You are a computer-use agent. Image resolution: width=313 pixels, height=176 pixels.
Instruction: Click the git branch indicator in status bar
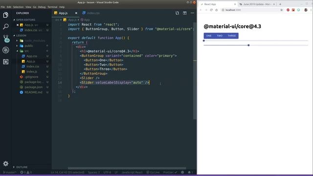[10, 172]
